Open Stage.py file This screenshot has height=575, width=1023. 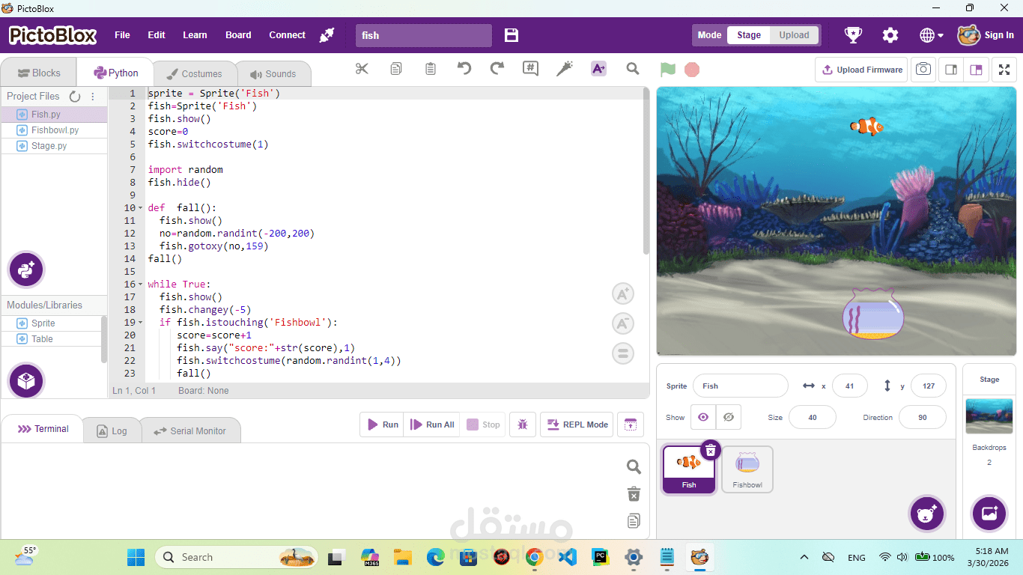pyautogui.click(x=54, y=146)
